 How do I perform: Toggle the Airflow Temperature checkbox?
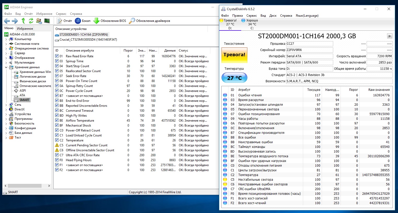[57, 121]
